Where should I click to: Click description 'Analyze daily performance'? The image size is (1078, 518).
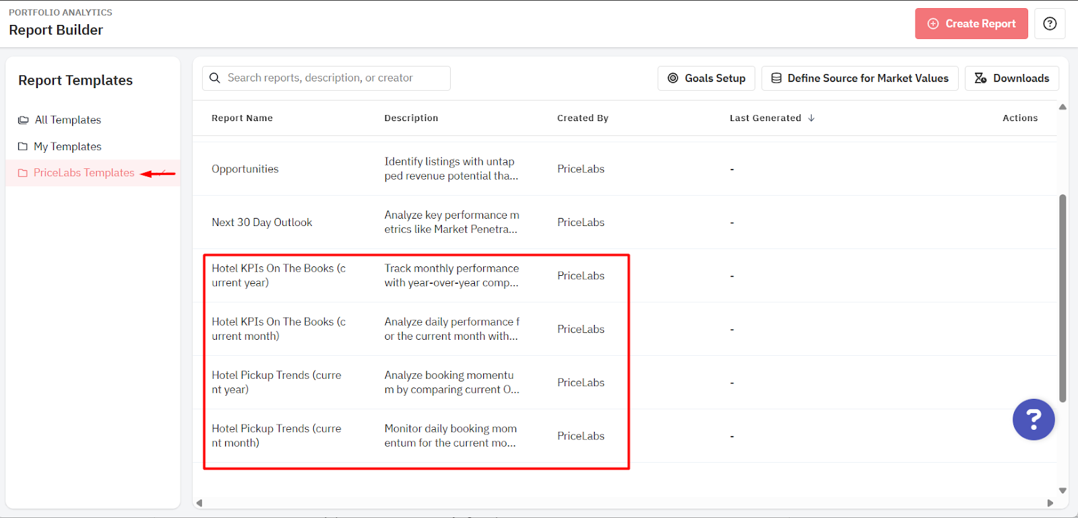click(x=451, y=329)
